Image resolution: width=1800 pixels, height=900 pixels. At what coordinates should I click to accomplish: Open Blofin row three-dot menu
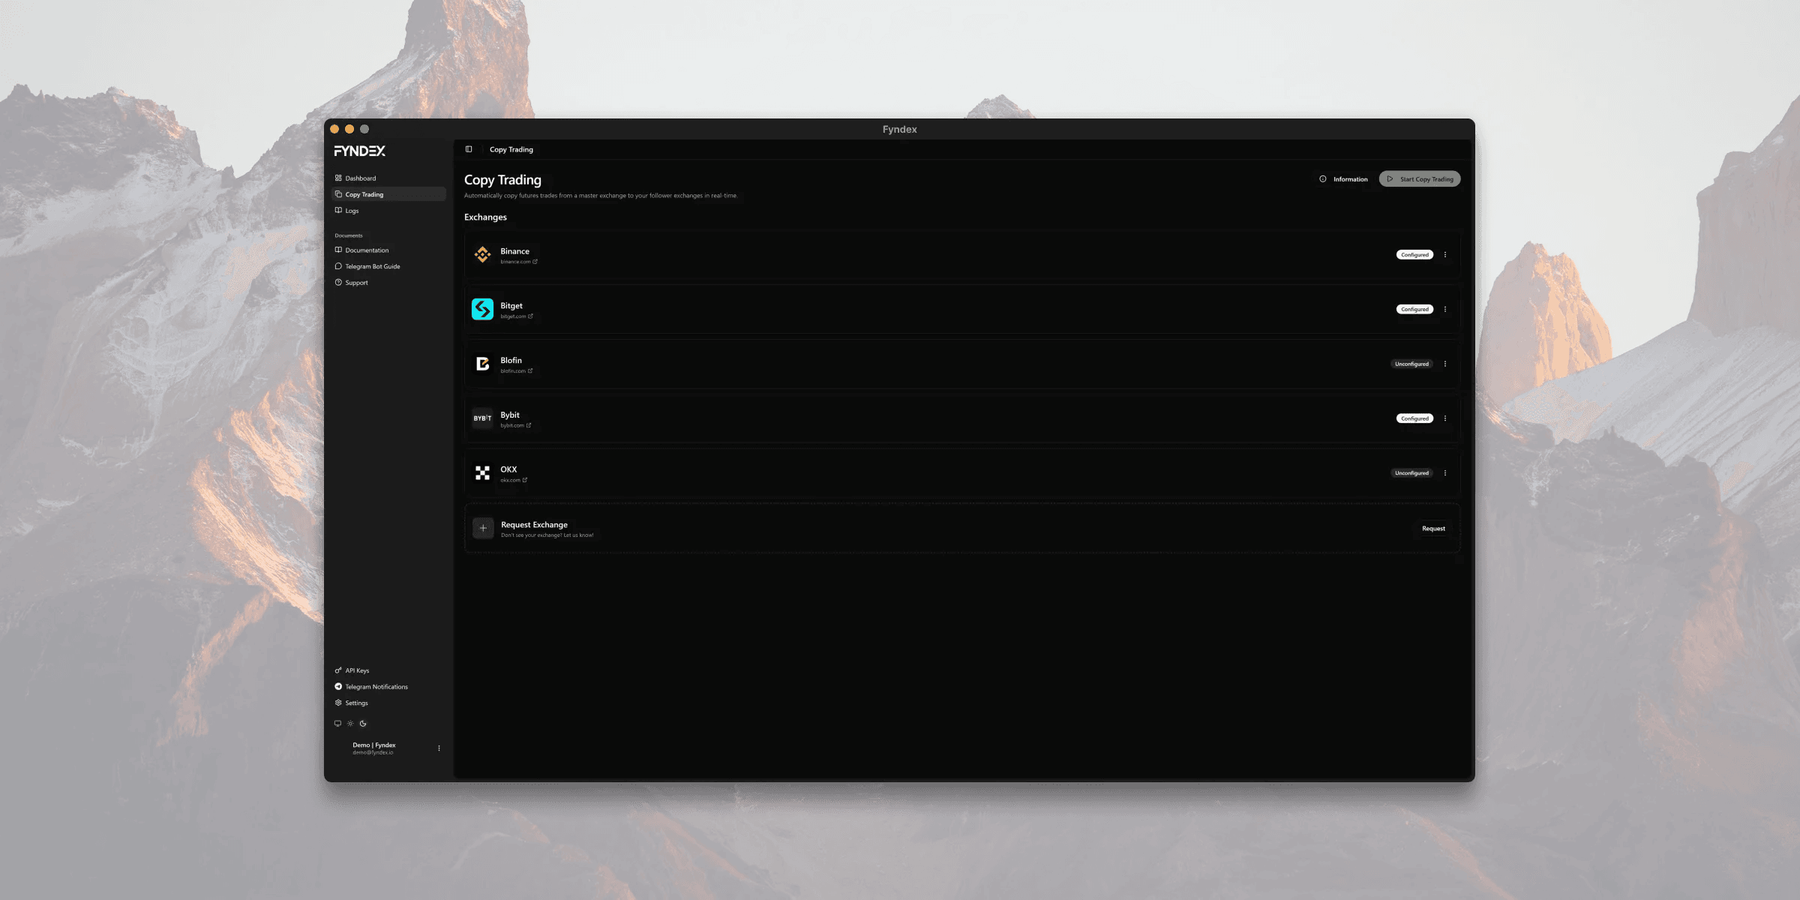[1445, 364]
